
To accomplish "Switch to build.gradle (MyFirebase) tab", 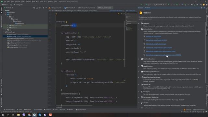I will 86,8.
